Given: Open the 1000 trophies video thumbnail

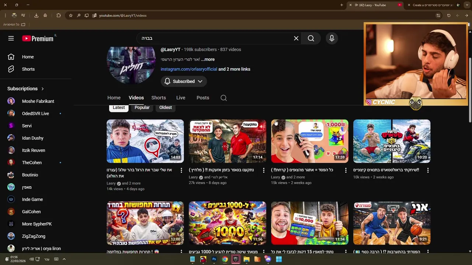Looking at the screenshot, I should point(227,223).
